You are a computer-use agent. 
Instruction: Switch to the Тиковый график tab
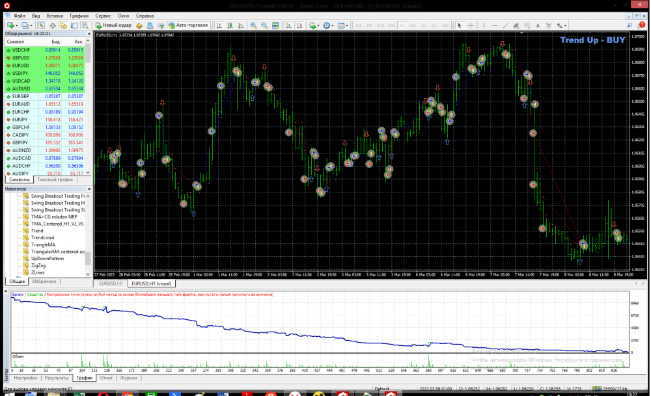[x=55, y=179]
